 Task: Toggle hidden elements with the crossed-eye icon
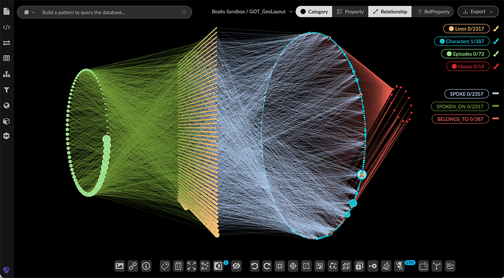pyautogui.click(x=236, y=266)
